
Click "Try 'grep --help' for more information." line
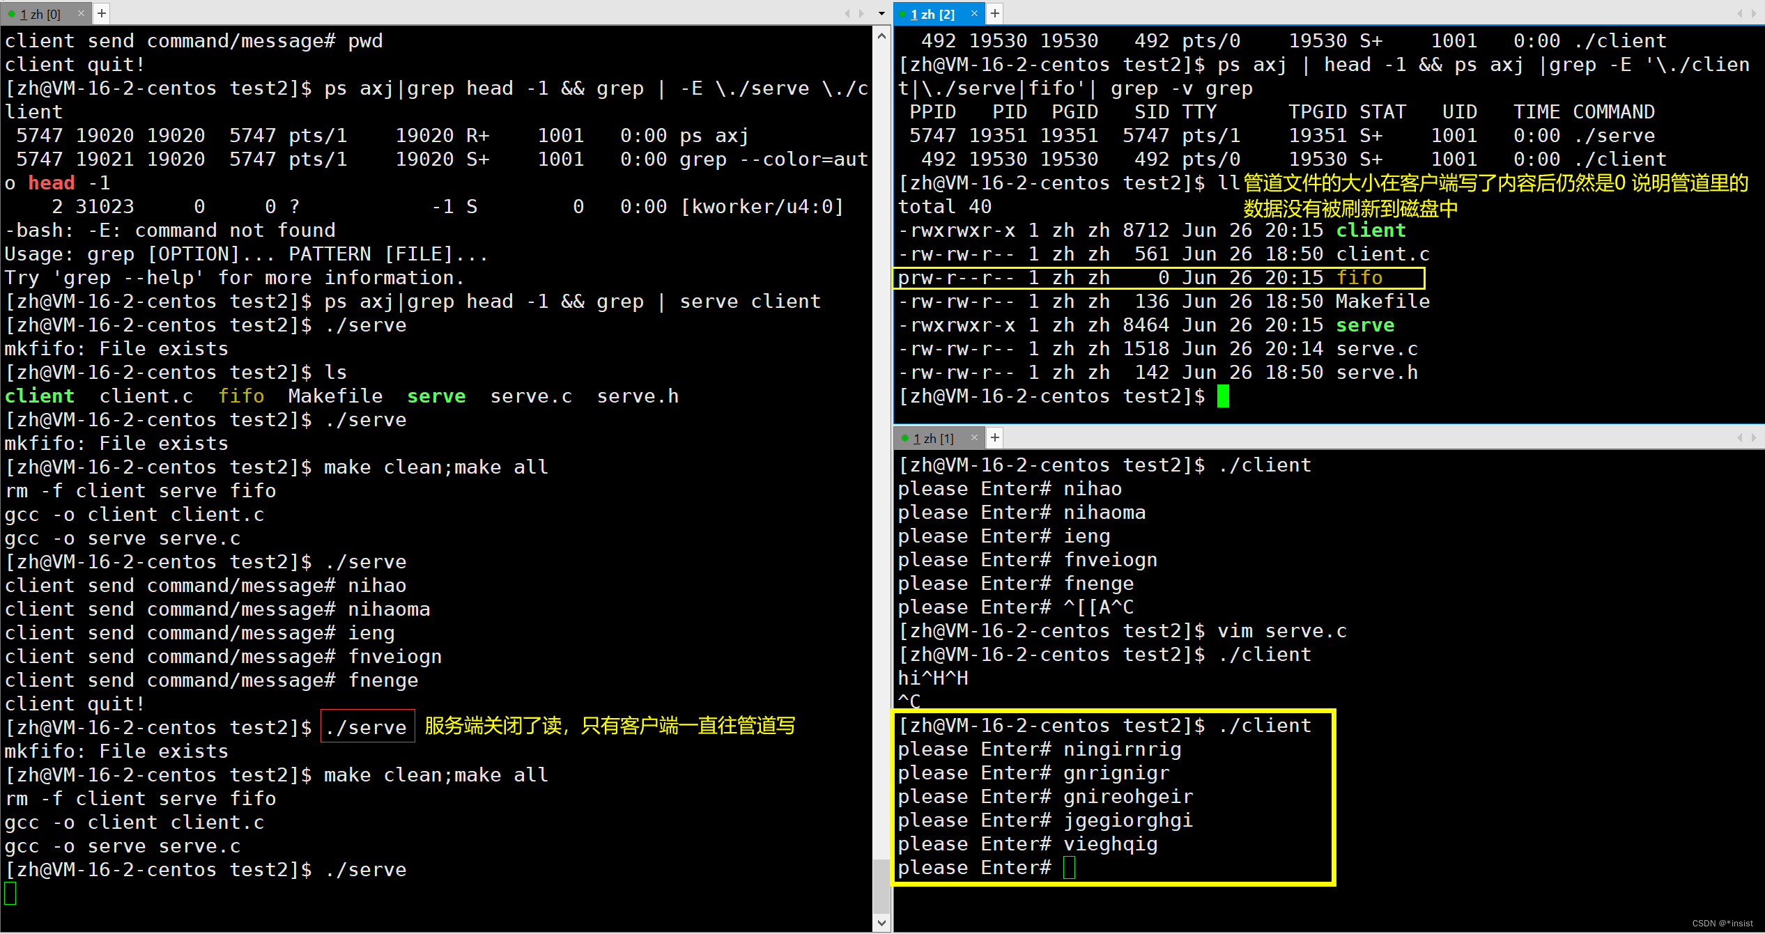[234, 278]
